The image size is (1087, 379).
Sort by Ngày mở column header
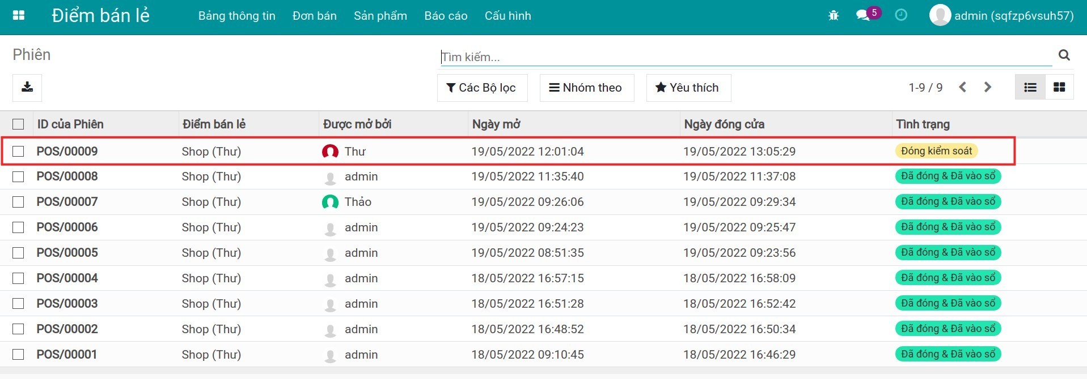click(x=496, y=124)
